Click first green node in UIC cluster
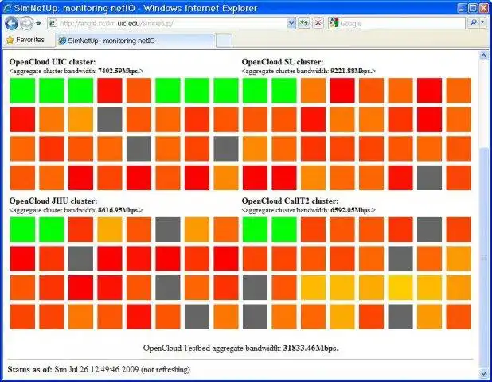Screen dimensions: 492x382 point(22,90)
